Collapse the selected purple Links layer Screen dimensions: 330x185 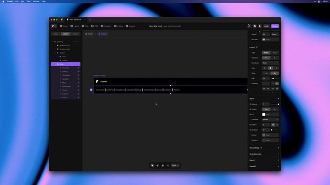(55, 64)
